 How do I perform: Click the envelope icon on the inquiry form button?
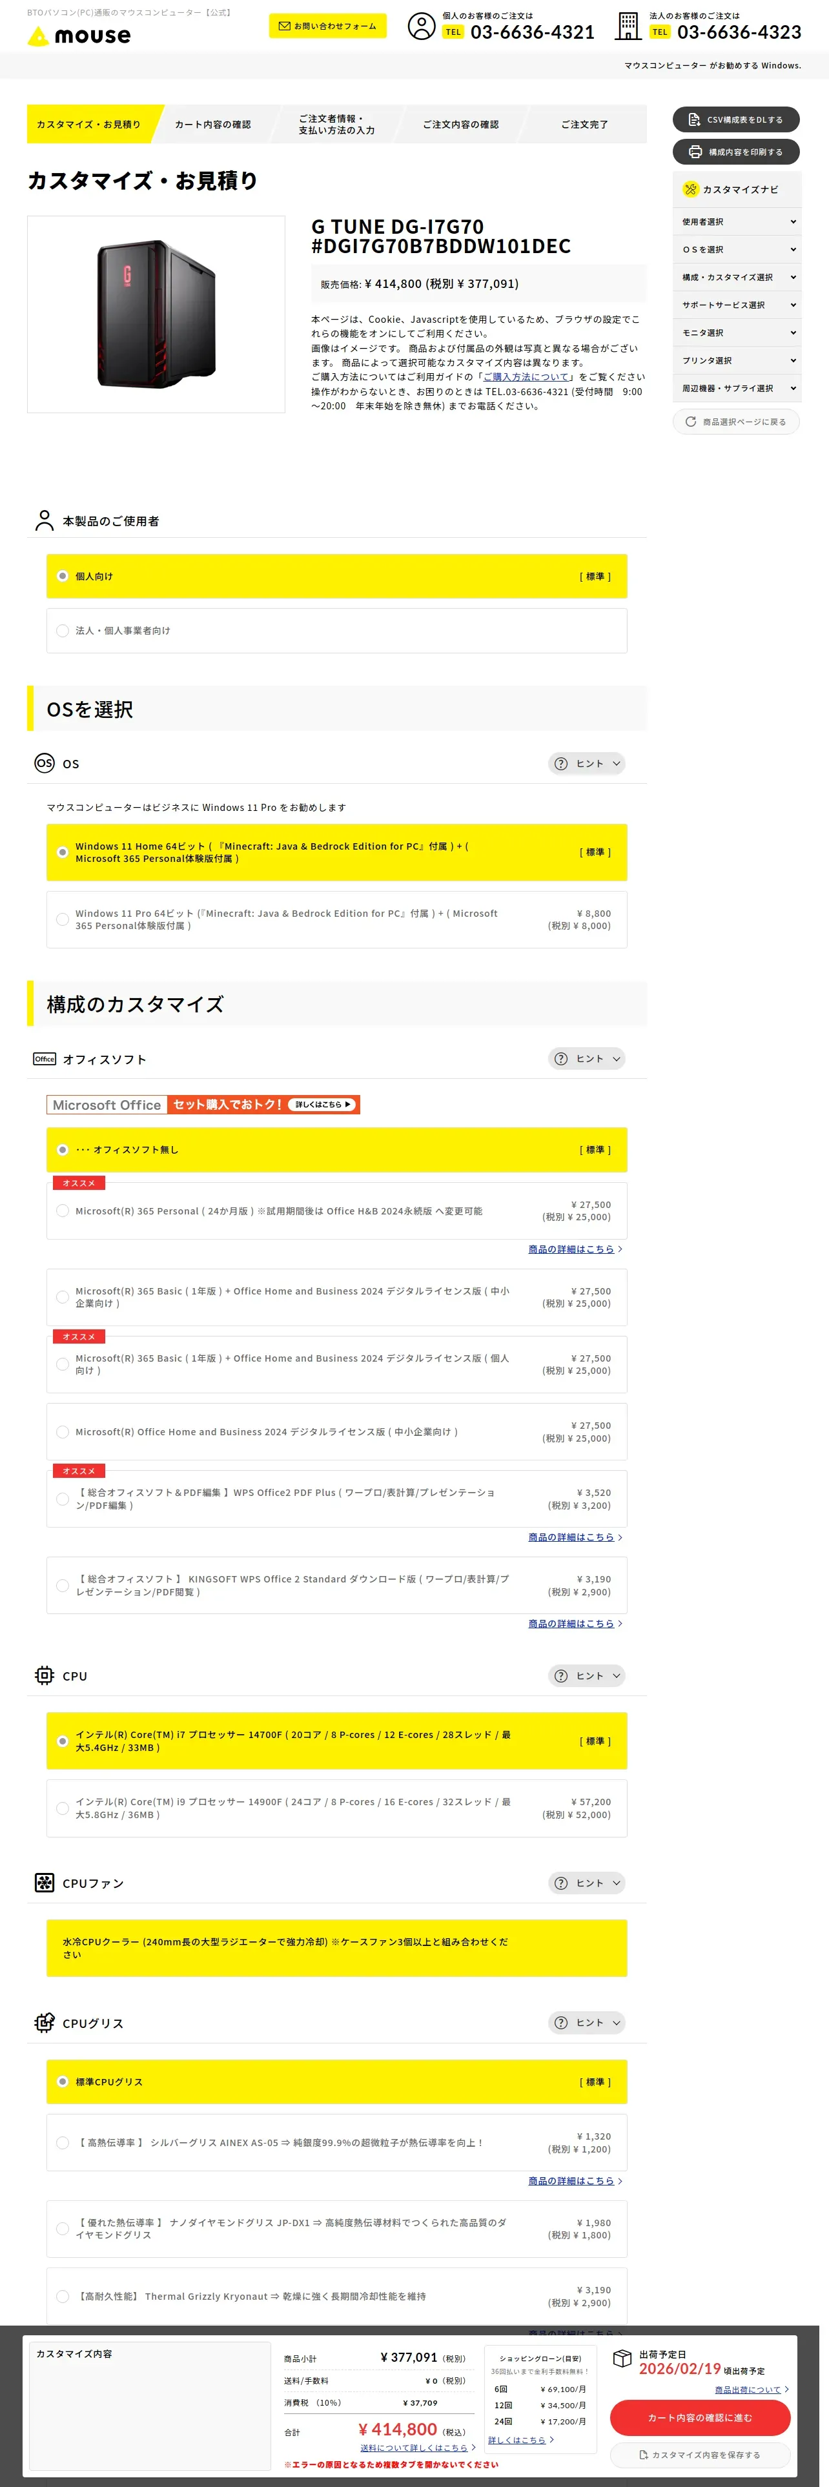coord(283,26)
